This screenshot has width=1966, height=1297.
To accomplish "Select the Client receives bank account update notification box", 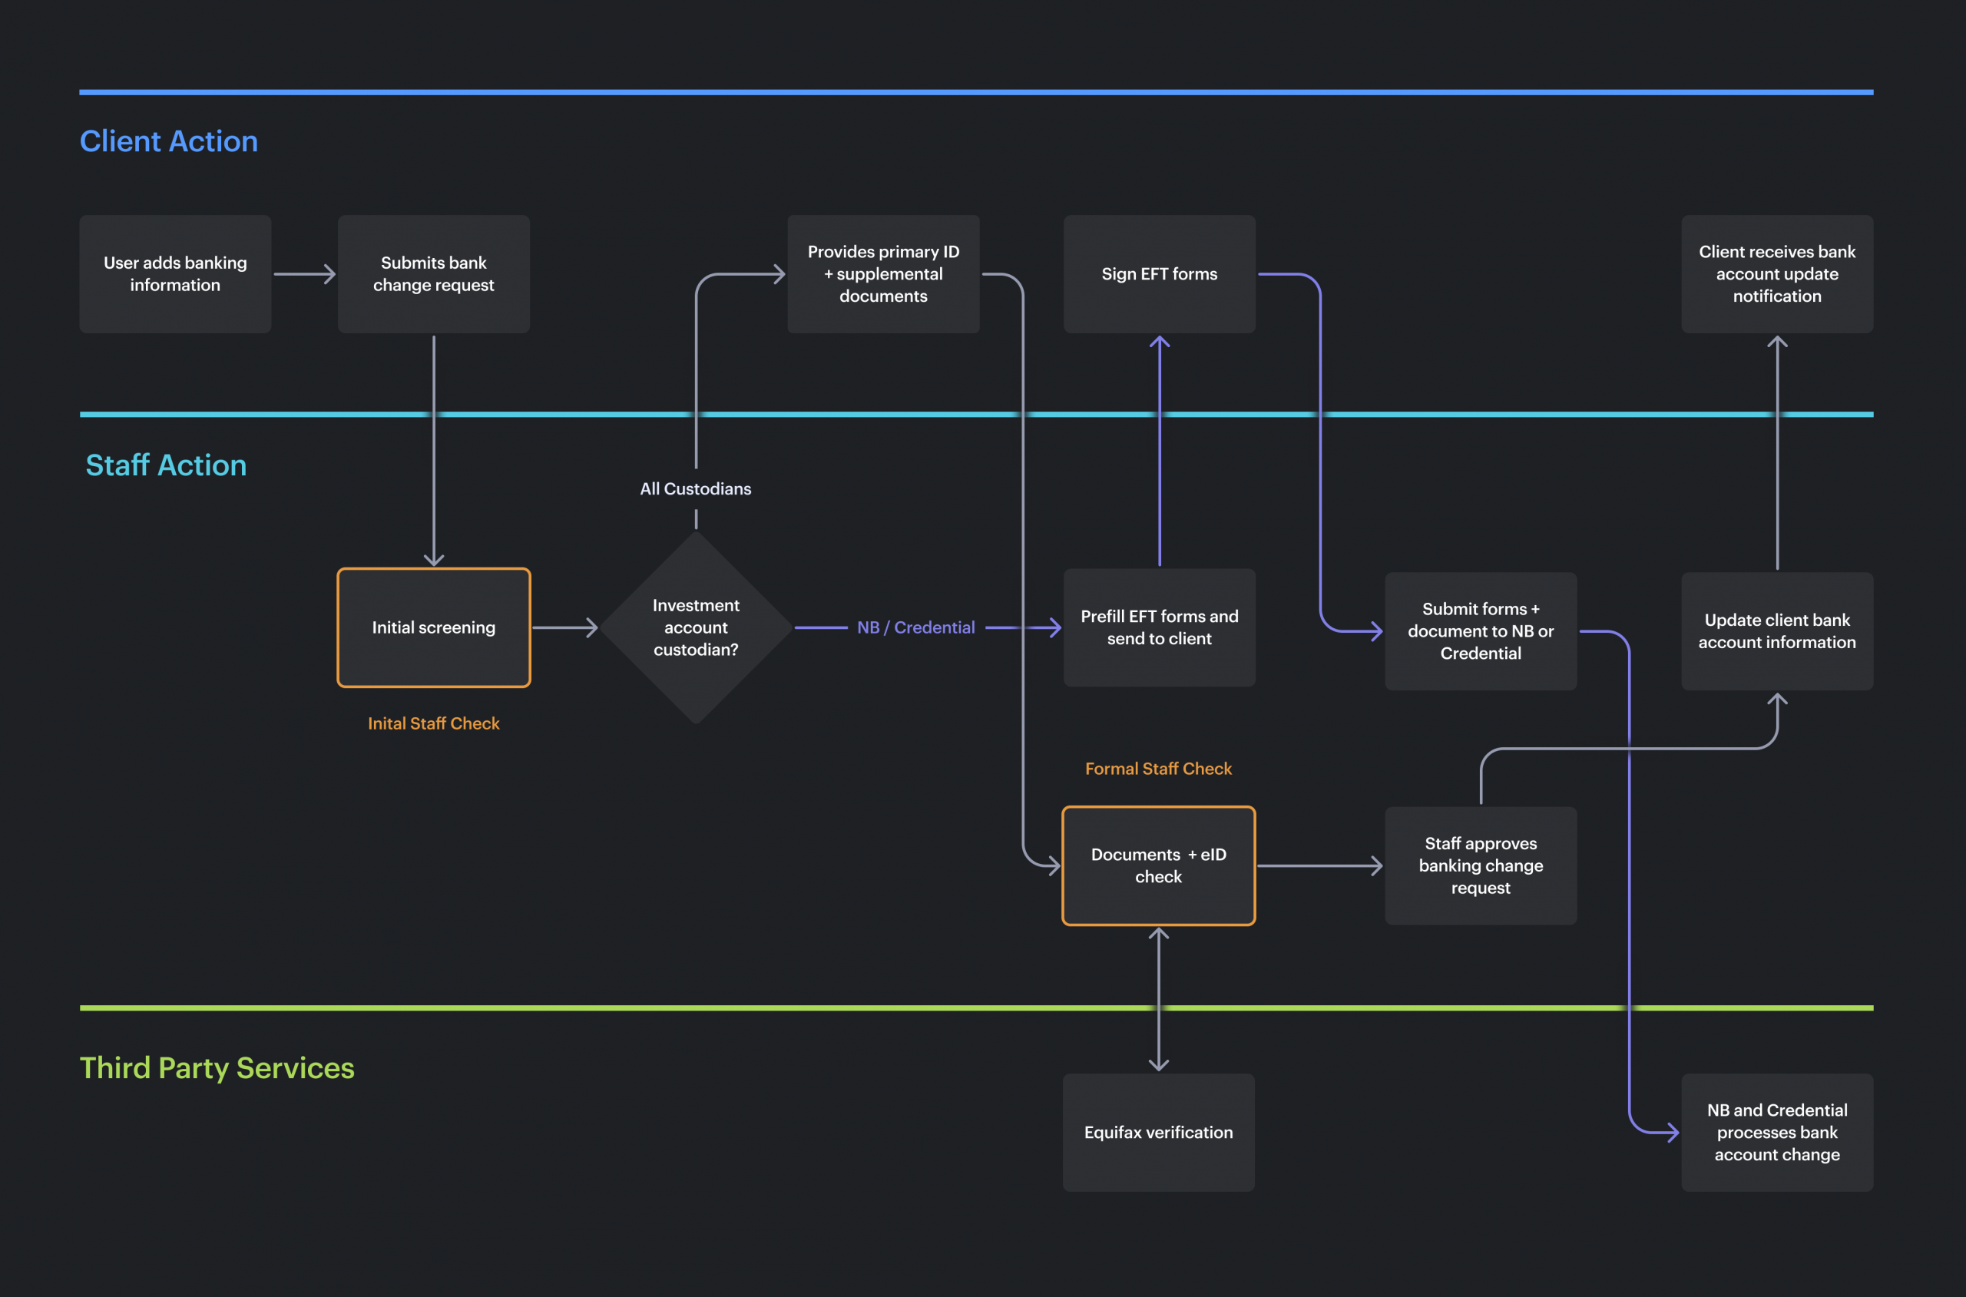I will [1776, 274].
